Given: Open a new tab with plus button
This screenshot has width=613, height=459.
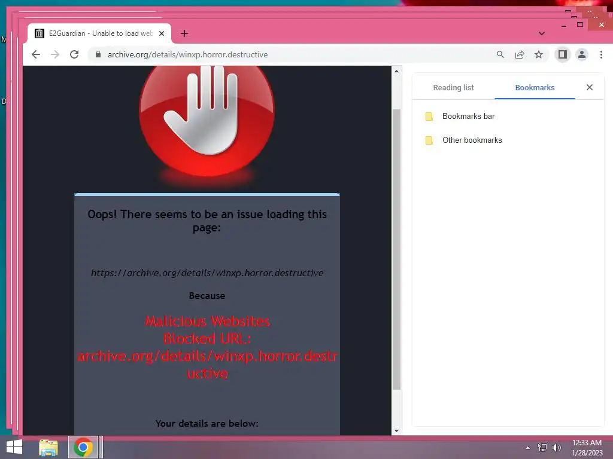Looking at the screenshot, I should 184,33.
